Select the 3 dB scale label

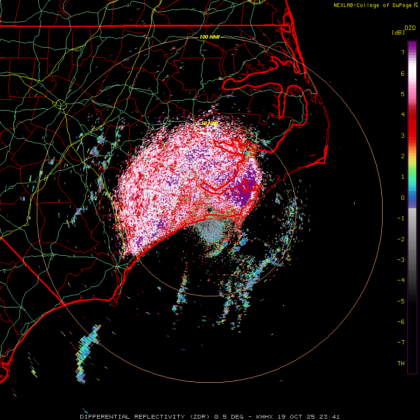tap(403, 135)
